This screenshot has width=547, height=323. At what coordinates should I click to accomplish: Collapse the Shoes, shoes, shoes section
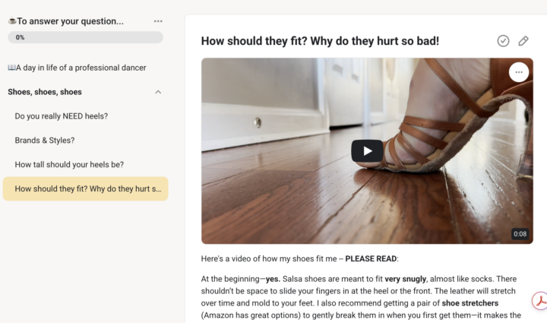158,92
